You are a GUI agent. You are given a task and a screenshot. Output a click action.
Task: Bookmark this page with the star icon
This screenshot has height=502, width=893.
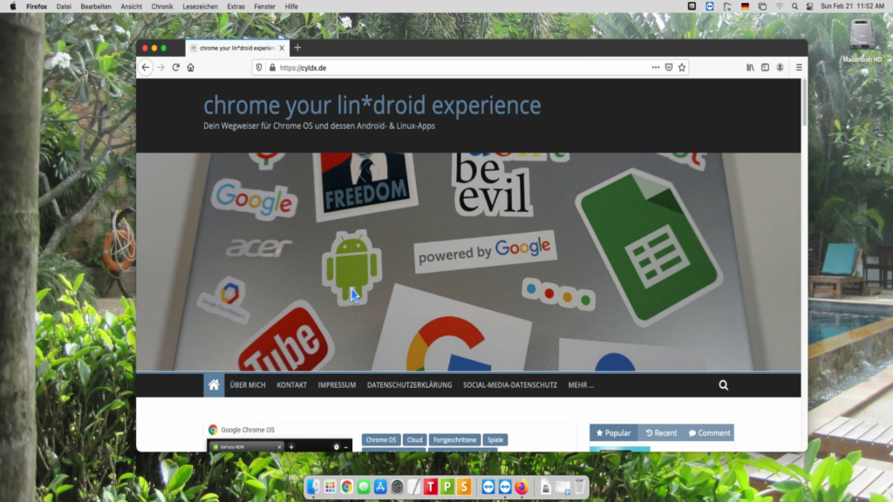682,67
